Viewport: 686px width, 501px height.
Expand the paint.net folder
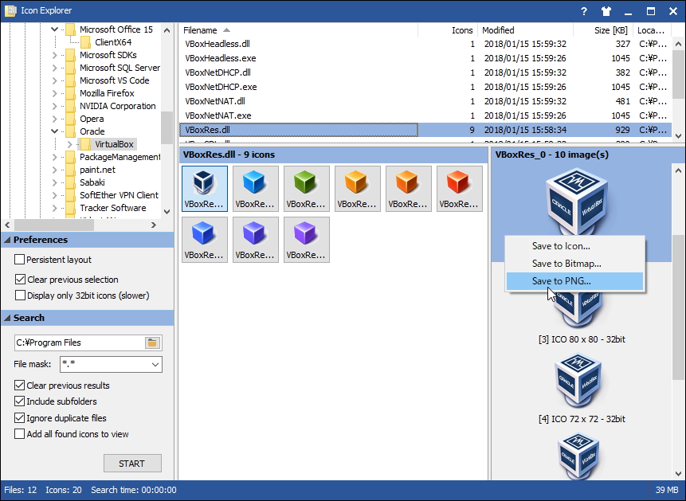[54, 170]
